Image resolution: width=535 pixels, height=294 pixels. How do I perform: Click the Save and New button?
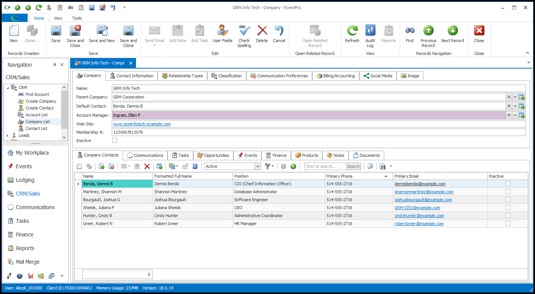pos(102,34)
